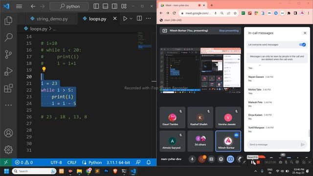Expand the run button dropdown arrow

pyautogui.click(x=131, y=19)
